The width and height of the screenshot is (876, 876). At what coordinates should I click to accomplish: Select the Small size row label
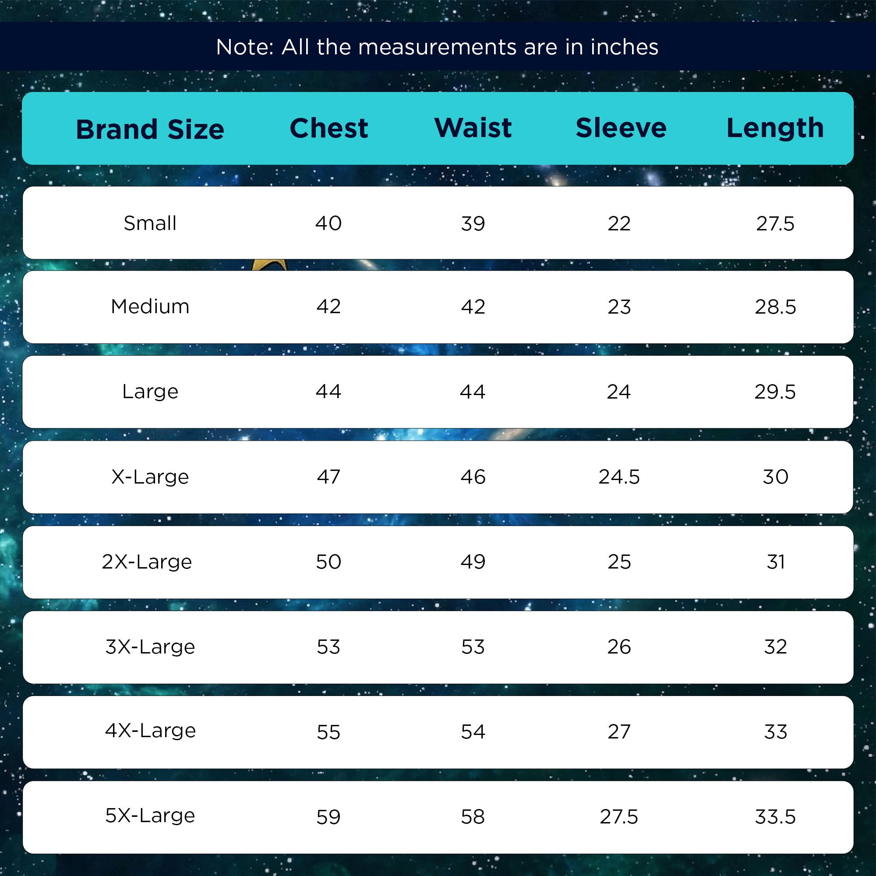click(x=150, y=223)
